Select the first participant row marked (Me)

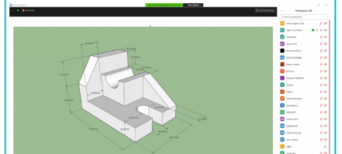pos(304,23)
